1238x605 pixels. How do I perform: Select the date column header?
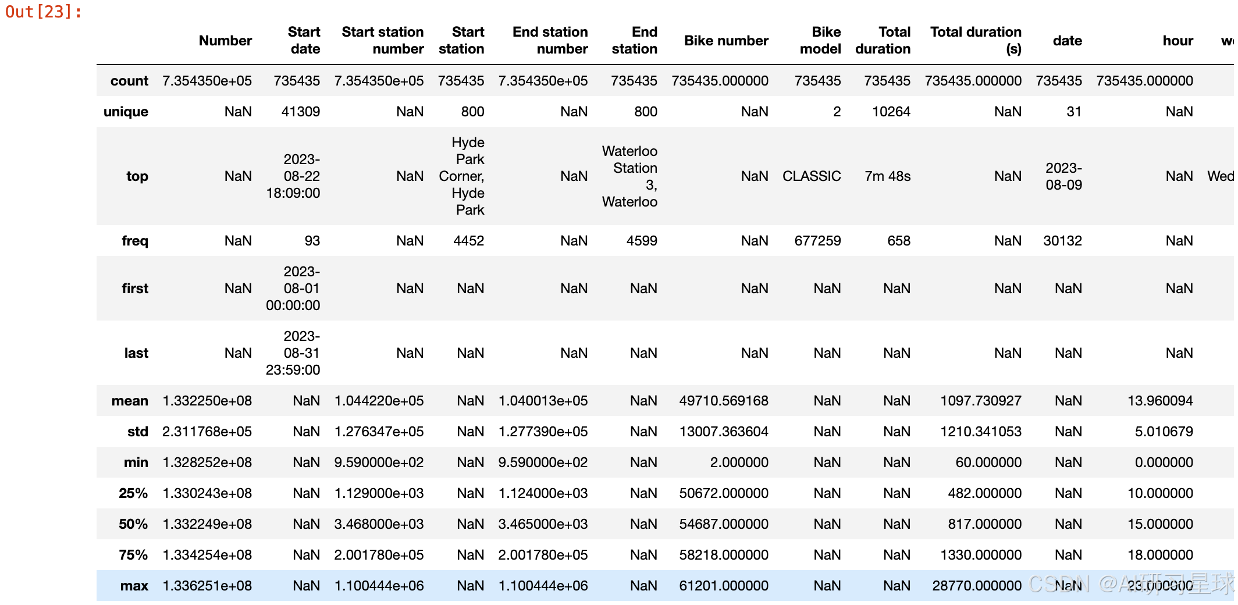click(1068, 41)
